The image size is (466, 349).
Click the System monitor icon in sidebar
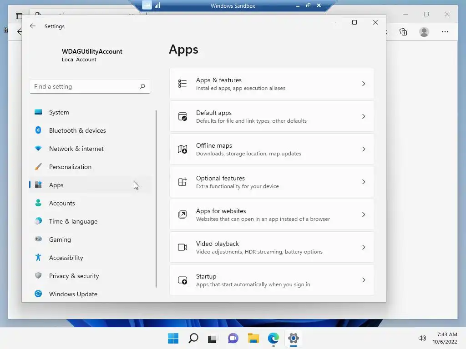point(38,112)
